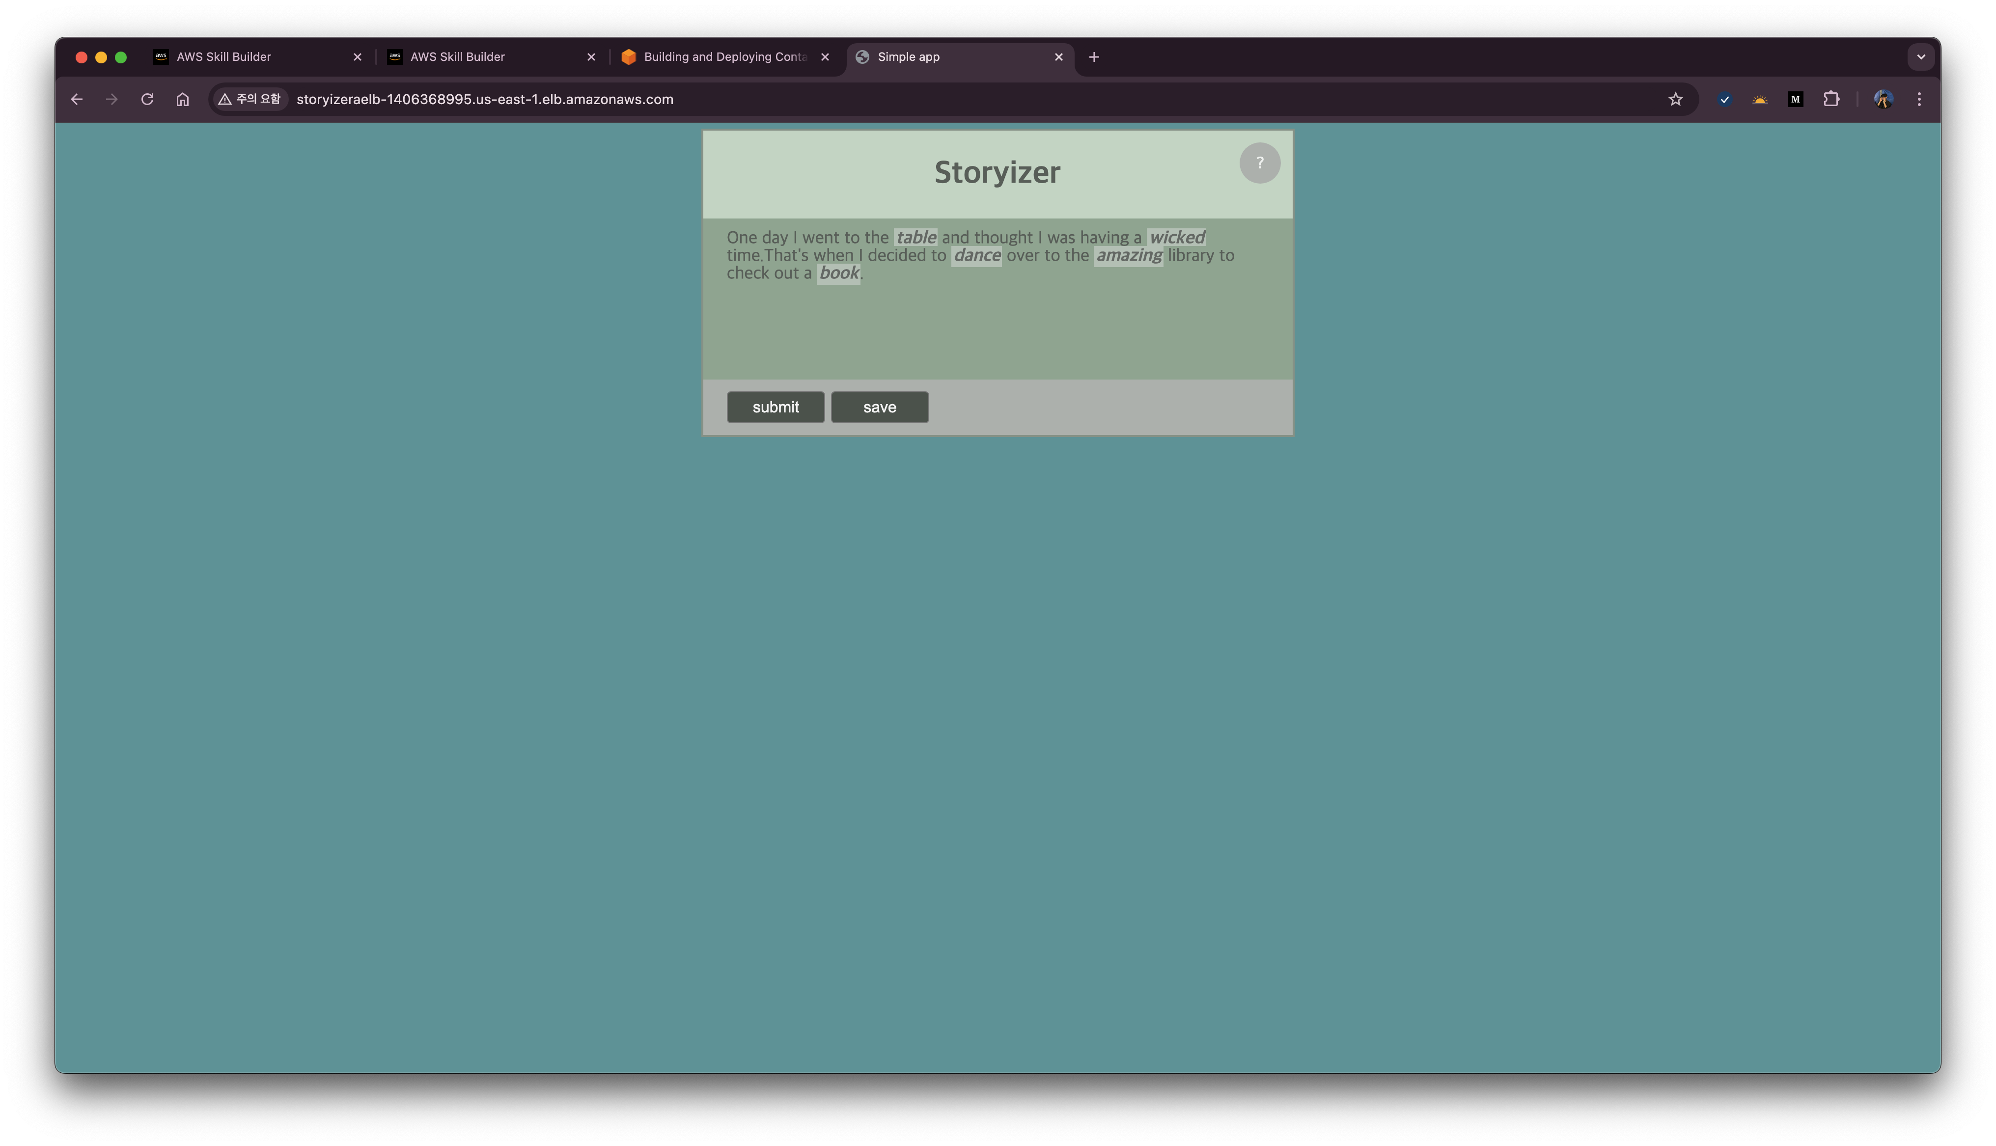Click the highlighted word 'wicked'
Image resolution: width=1996 pixels, height=1146 pixels.
pos(1177,237)
